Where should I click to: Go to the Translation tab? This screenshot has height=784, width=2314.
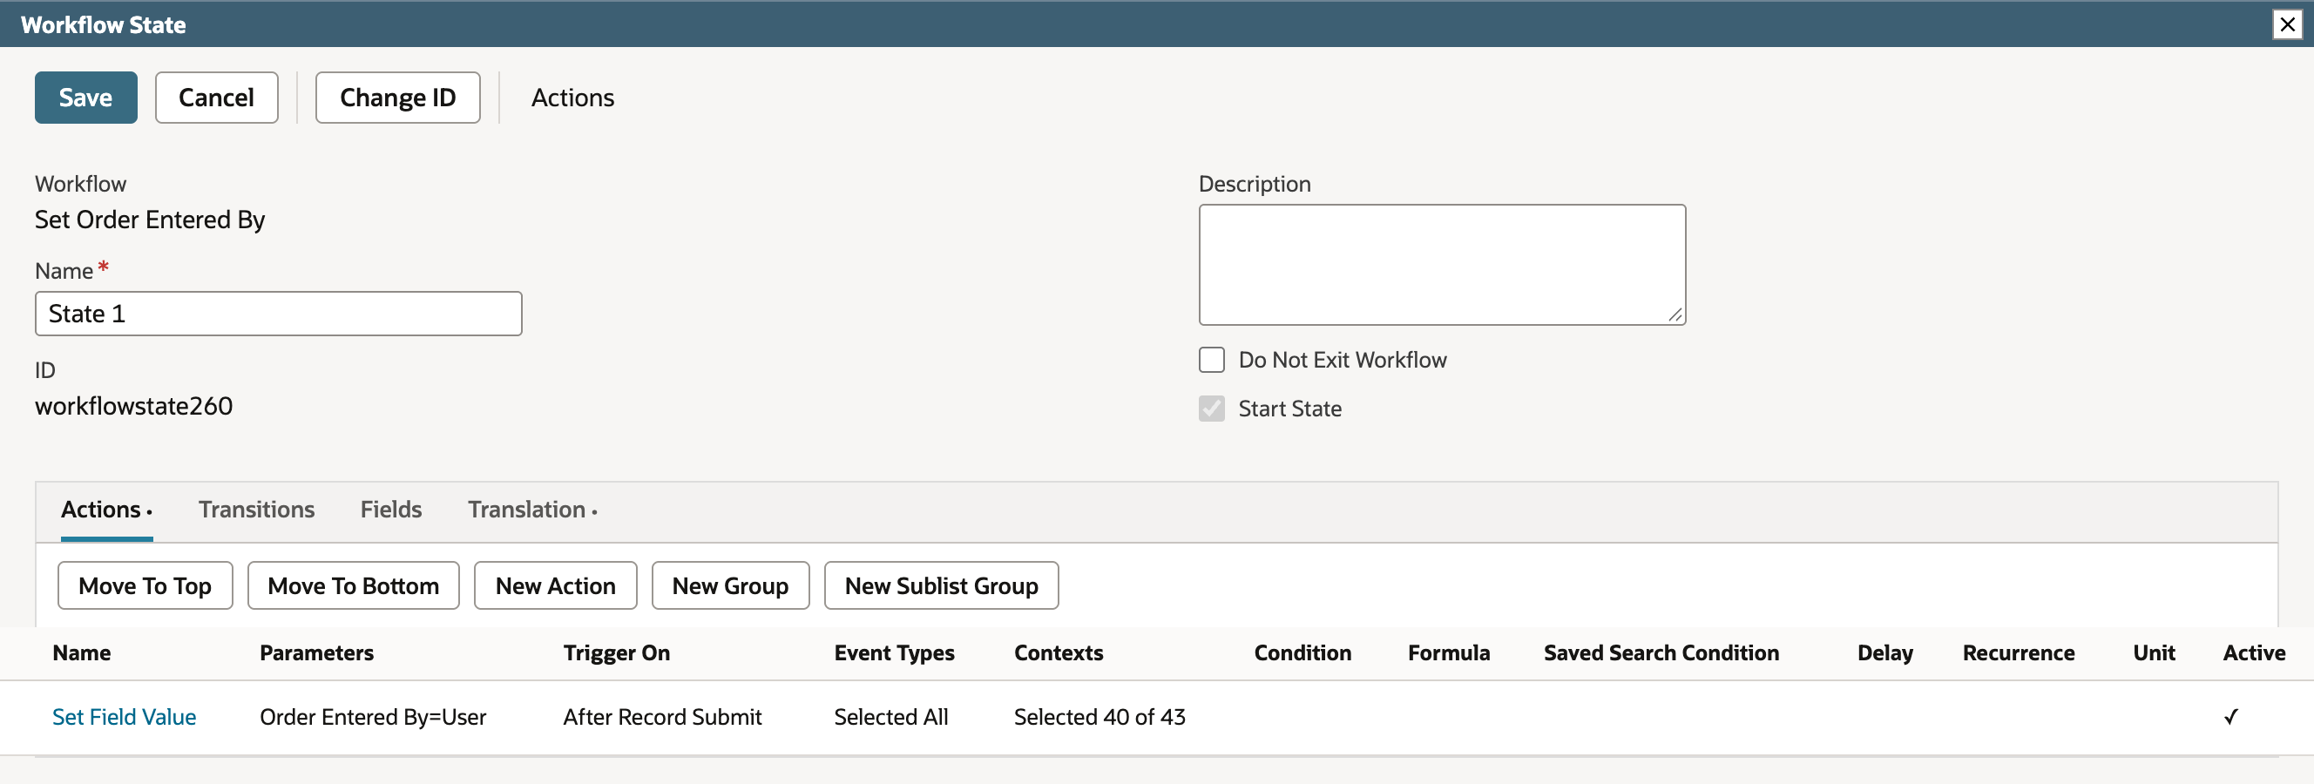point(531,510)
